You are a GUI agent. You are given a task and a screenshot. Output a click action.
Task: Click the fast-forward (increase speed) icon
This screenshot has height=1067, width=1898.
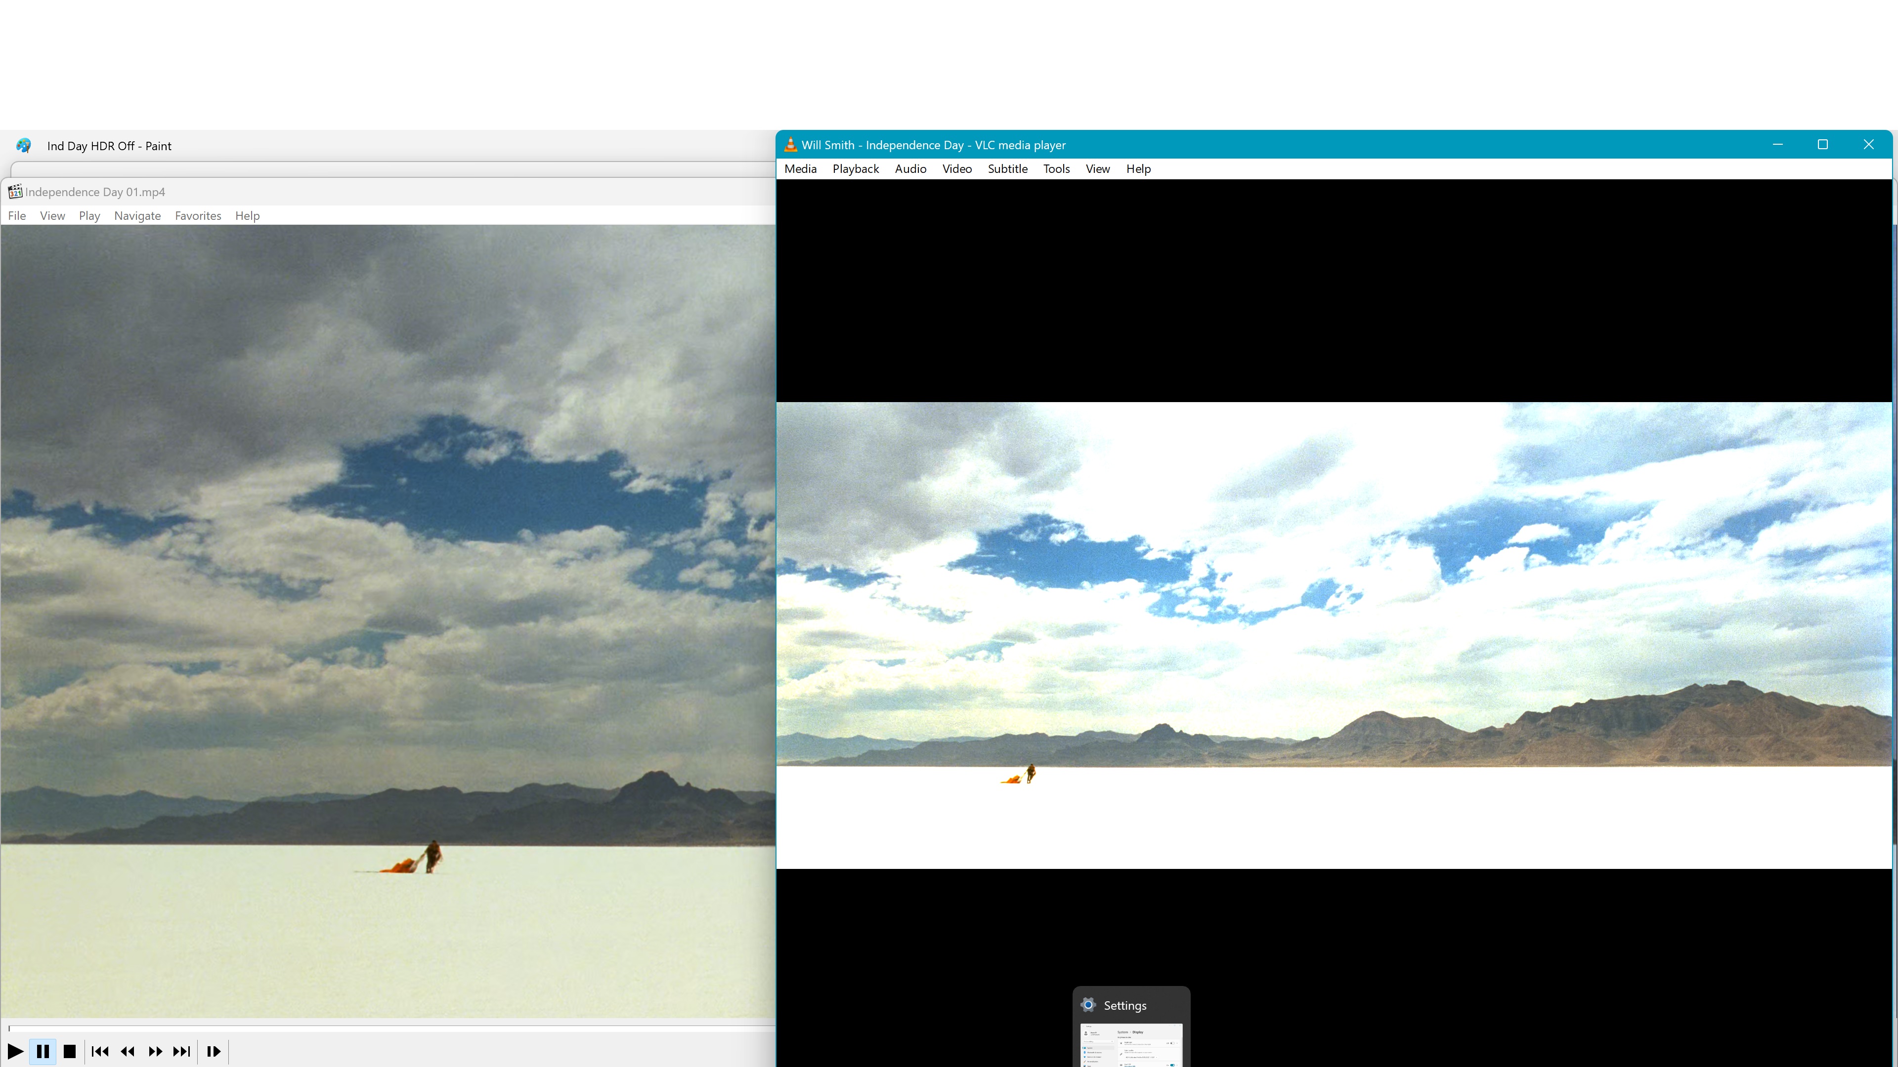click(x=155, y=1051)
